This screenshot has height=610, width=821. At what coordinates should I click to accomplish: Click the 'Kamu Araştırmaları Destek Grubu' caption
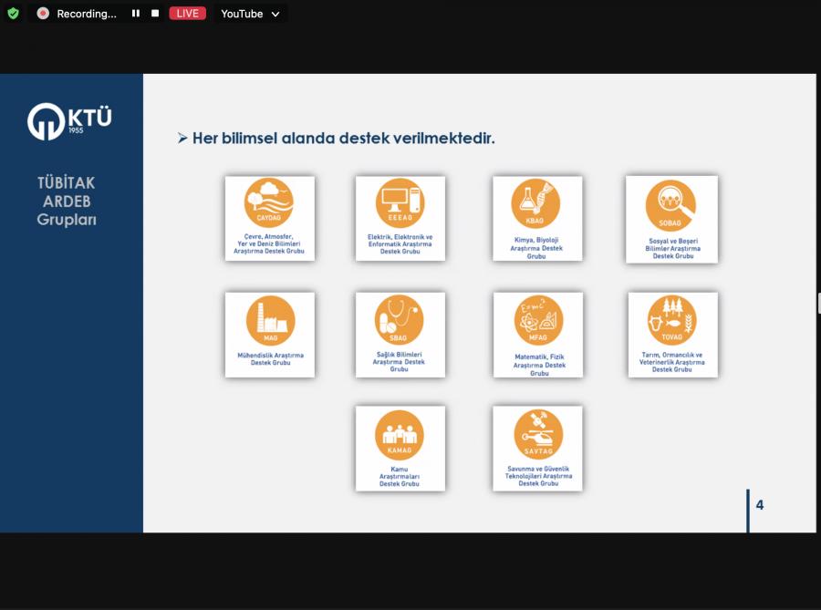point(400,477)
